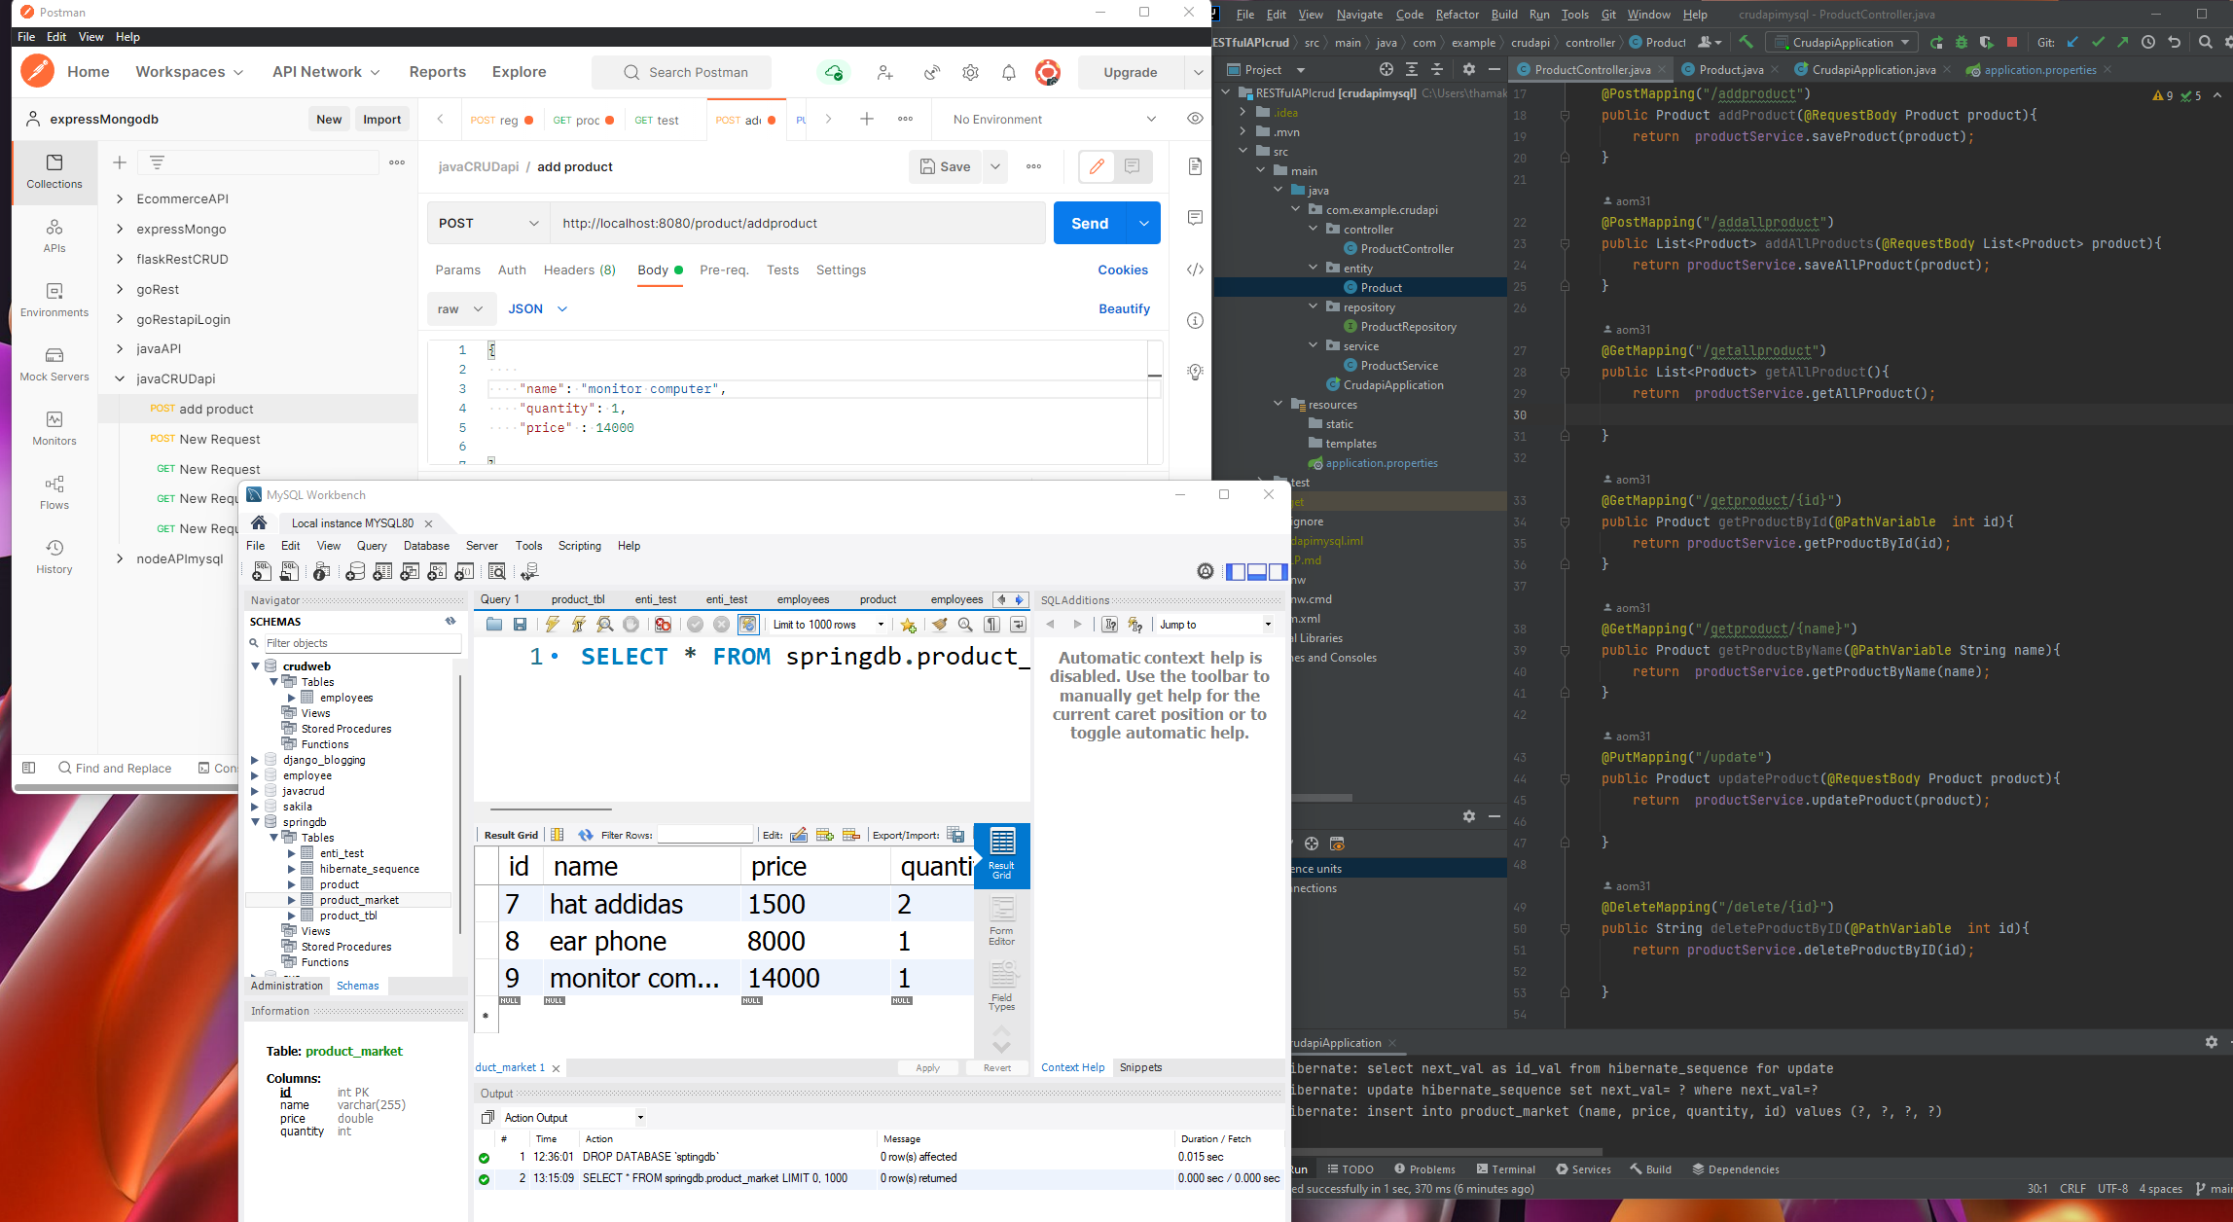This screenshot has width=2233, height=1222.
Task: Open the Postman settings gear icon
Action: point(970,72)
